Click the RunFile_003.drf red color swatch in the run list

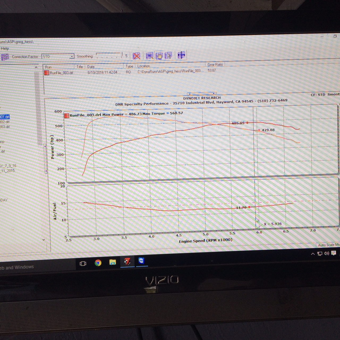point(47,73)
